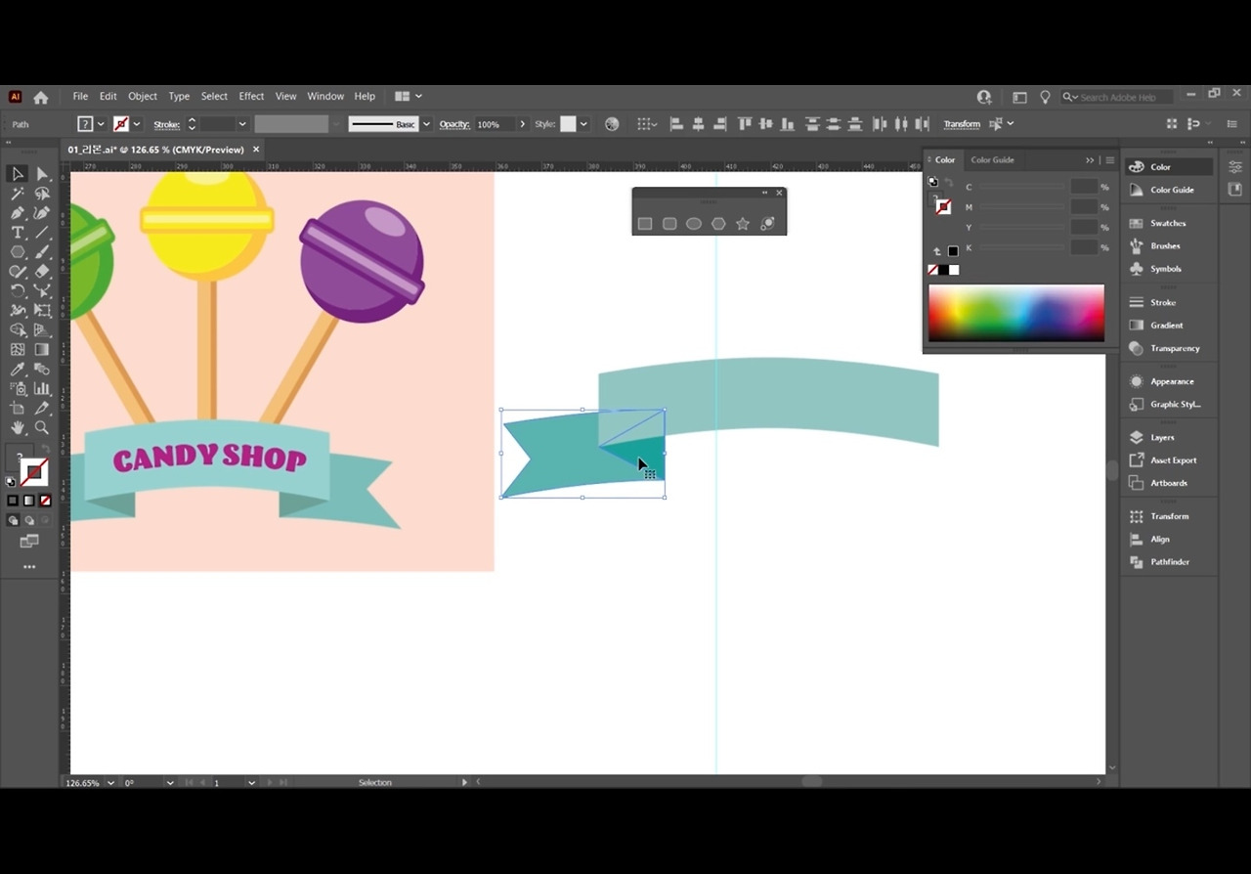This screenshot has width=1251, height=874.
Task: Open the Swatches panel
Action: (1168, 223)
